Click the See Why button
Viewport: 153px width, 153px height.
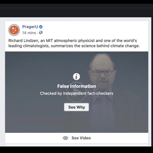76,107
